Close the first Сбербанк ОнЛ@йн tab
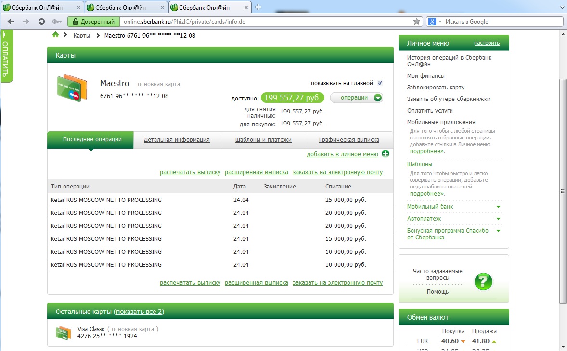Viewport: 567px width, 351px height. click(x=79, y=7)
